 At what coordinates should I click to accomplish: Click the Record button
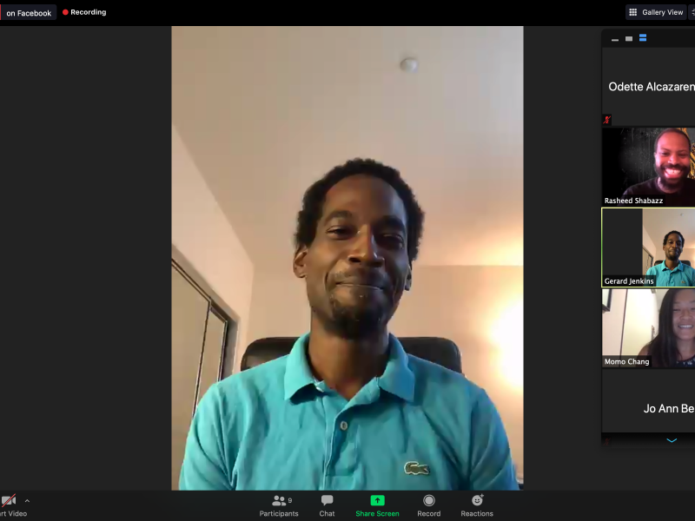pyautogui.click(x=428, y=506)
